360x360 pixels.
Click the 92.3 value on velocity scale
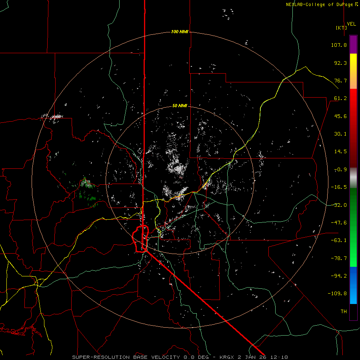(x=340, y=63)
